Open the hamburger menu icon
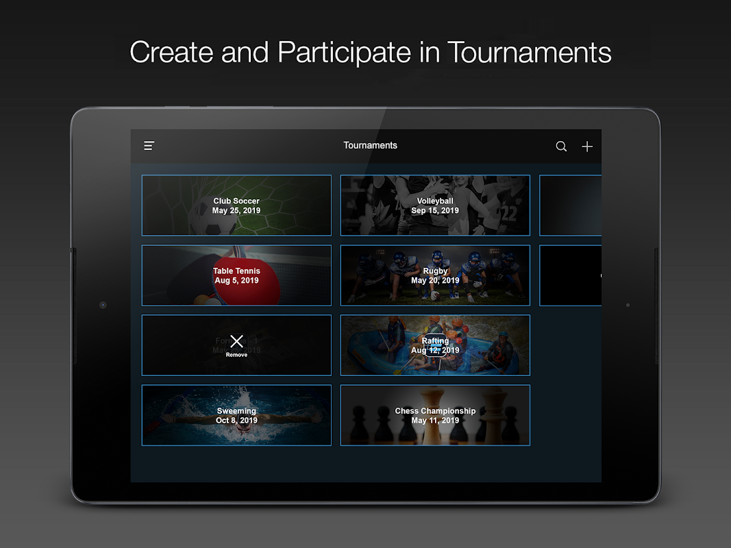The height and width of the screenshot is (548, 731). 149,146
